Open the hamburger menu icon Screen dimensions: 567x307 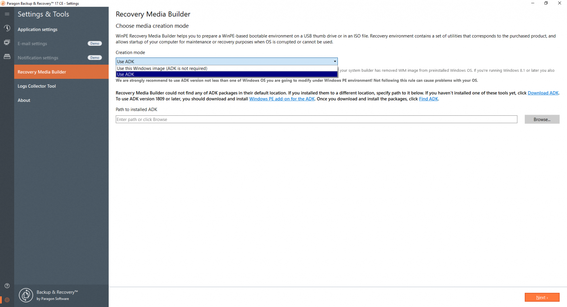tap(7, 14)
